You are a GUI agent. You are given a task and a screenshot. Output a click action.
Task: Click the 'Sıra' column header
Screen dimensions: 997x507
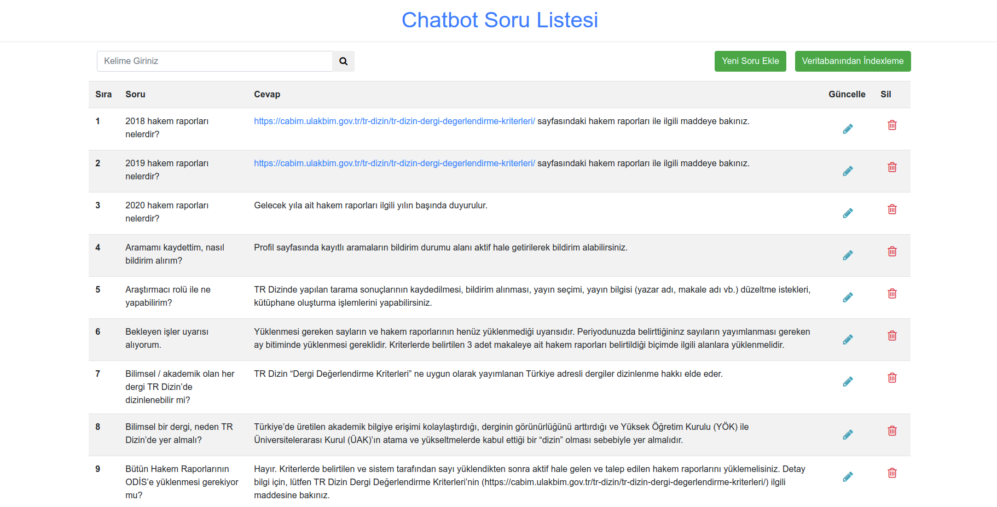103,95
